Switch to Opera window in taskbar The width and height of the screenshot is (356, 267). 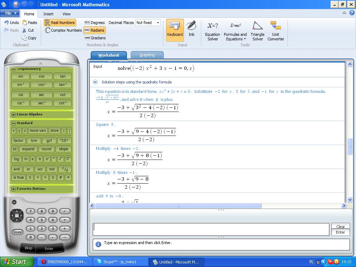65,262
